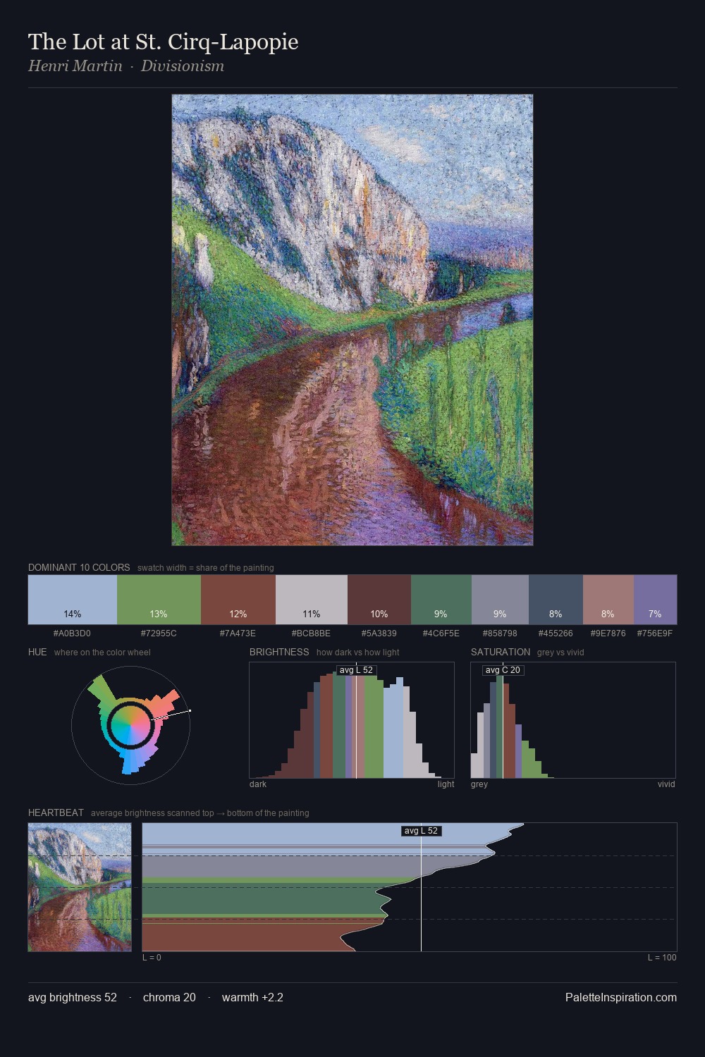Click the 'L = 0' axis label
The image size is (705, 1057).
152,958
